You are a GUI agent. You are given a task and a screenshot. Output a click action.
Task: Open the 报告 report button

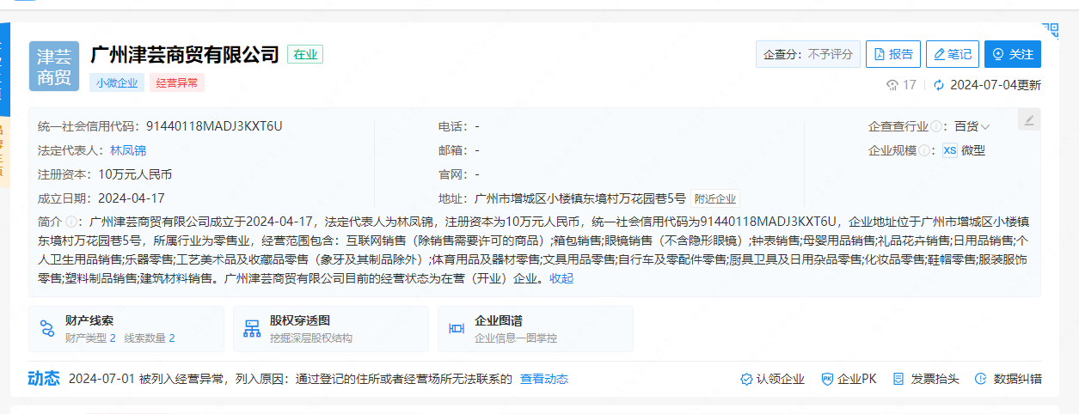click(x=893, y=54)
